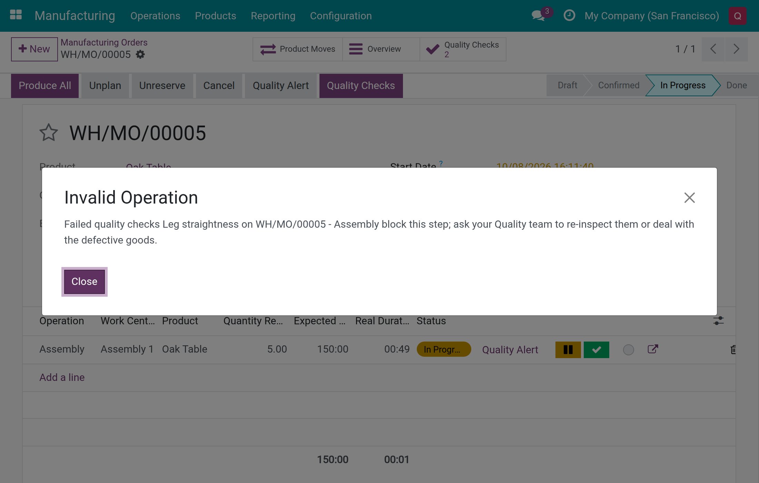Click purple Quality Checks action button
Screen dimensions: 759x483
click(361, 86)
